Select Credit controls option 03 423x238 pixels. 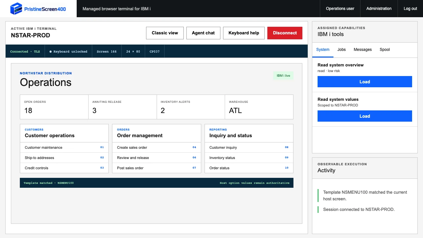64,168
